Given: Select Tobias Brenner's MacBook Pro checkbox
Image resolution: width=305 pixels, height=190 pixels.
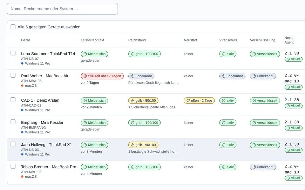Looking at the screenshot, I should click(13, 166).
